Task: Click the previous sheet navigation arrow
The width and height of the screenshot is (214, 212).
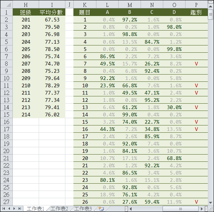Action: tap(9, 209)
